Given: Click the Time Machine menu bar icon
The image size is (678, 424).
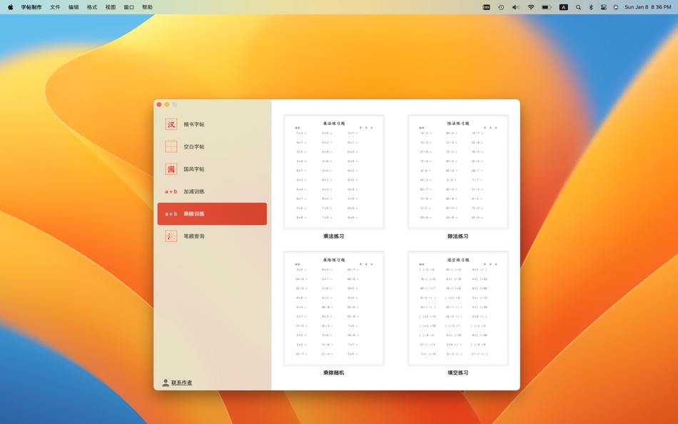Looking at the screenshot, I should tap(501, 7).
